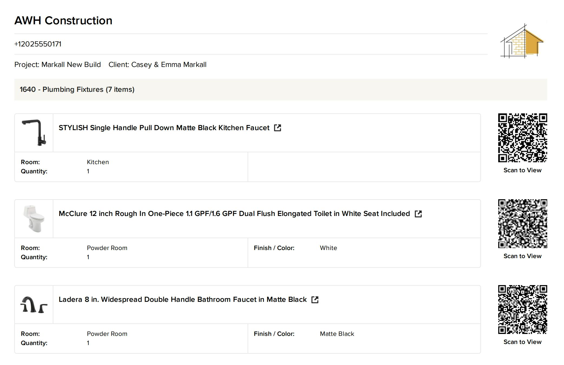Click Scan to View under the toilet QR code
Viewport: 564px width, 365px height.
522,256
